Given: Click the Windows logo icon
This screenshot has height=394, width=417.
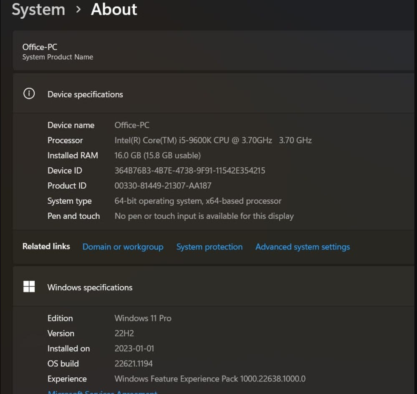Looking at the screenshot, I should click(29, 287).
